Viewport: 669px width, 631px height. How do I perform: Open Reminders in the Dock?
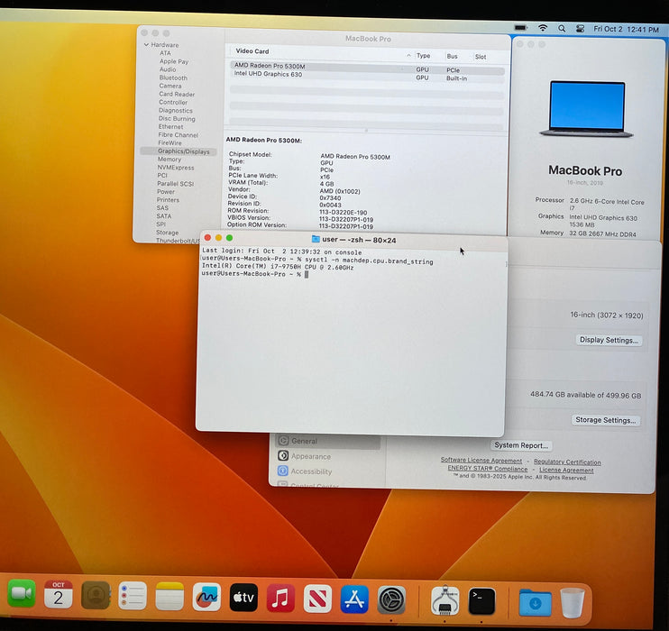pyautogui.click(x=133, y=596)
